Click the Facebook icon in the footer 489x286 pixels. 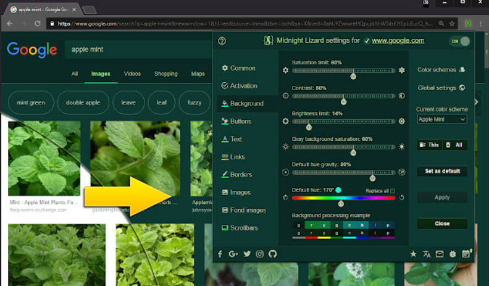coord(220,254)
